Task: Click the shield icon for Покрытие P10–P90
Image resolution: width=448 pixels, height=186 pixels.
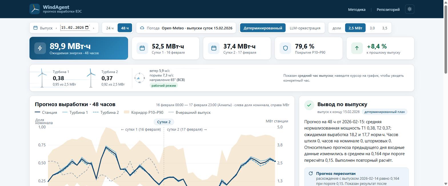Action: (x=285, y=48)
